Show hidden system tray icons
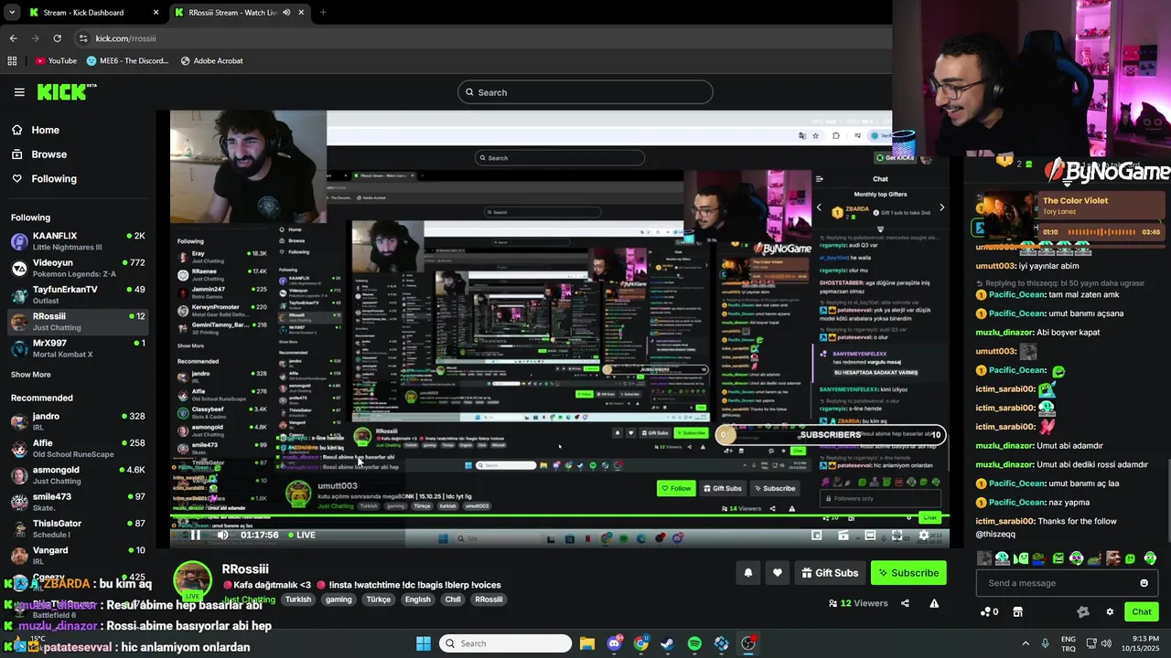Viewport: 1171px width, 658px height. [1026, 643]
